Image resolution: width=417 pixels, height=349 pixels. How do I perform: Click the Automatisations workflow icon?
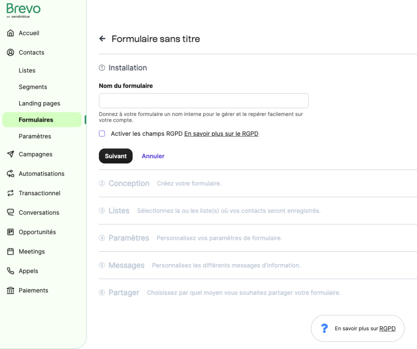[x=11, y=174]
